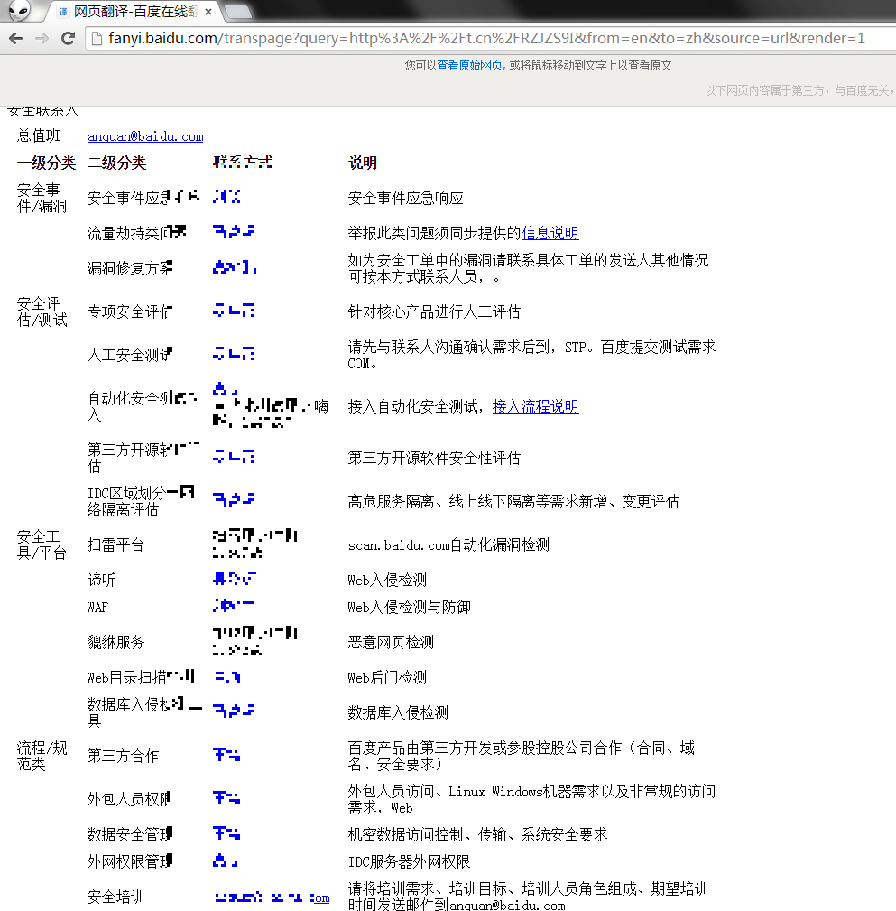Open the 信息说明 link
Screen dimensions: 896x911
(550, 233)
